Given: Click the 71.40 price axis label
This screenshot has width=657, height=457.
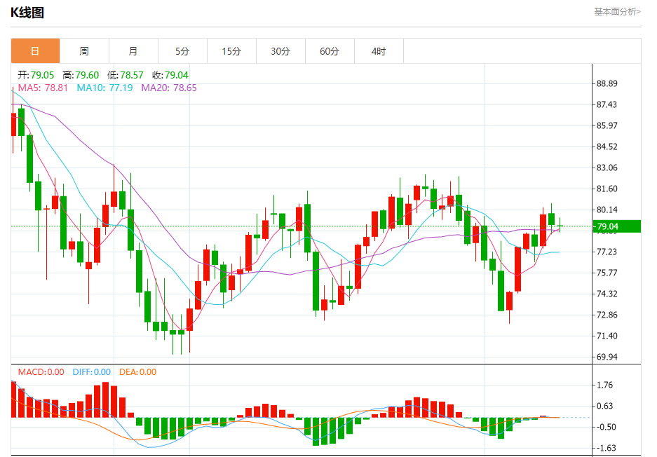Looking at the screenshot, I should 607,336.
